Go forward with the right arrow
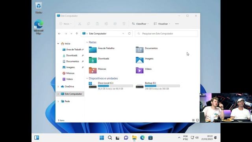The image size is (252, 142). click(x=66, y=34)
